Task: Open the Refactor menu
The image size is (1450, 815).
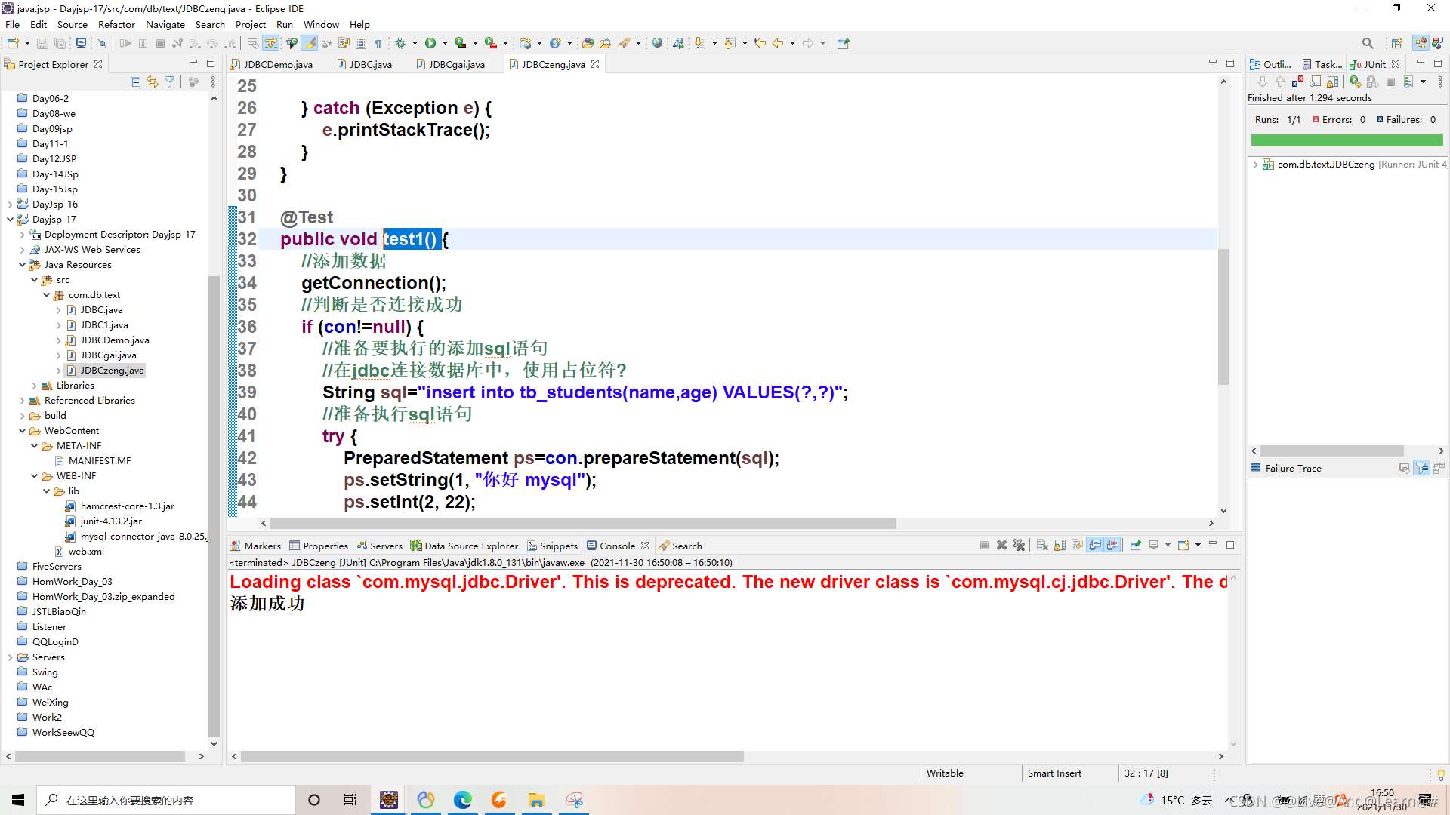Action: [116, 24]
